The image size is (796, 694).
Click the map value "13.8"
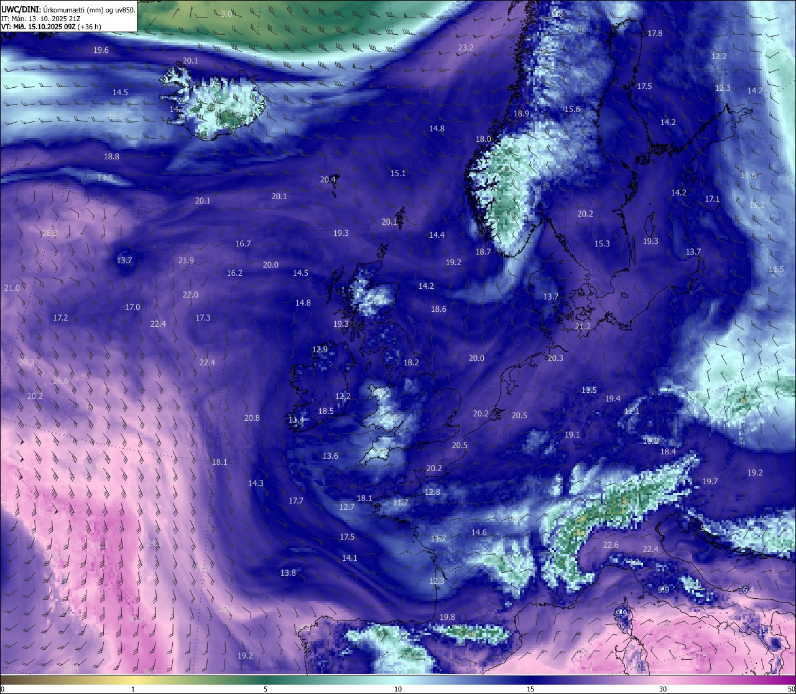(288, 573)
